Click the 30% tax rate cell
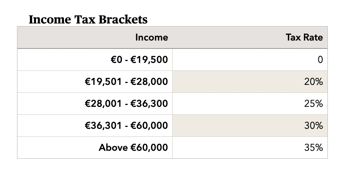Screen dimensions: 346x175 tap(313, 125)
